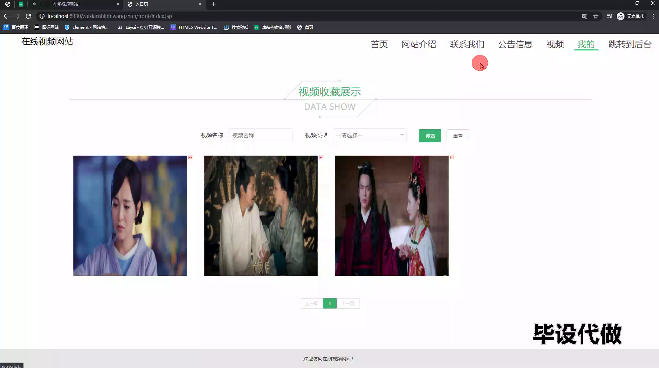659x368 pixels.
Task: Open 图标网站 bookmark
Action: pos(46,27)
